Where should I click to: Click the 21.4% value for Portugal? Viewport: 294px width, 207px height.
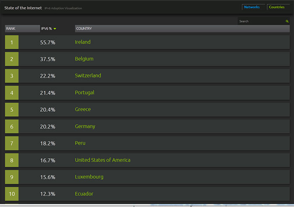tap(47, 93)
